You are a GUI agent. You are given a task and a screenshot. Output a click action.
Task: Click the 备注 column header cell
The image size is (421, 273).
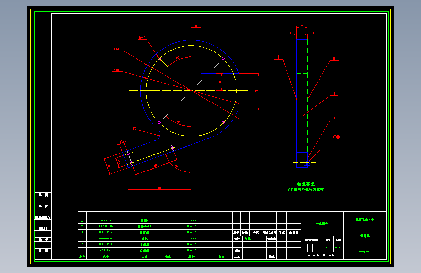(x=221, y=256)
